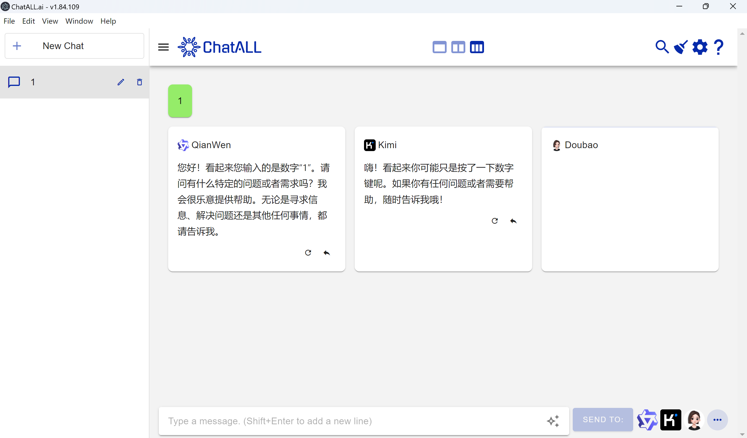Image resolution: width=747 pixels, height=438 pixels.
Task: Switch to the two-column layout view
Action: (458, 47)
